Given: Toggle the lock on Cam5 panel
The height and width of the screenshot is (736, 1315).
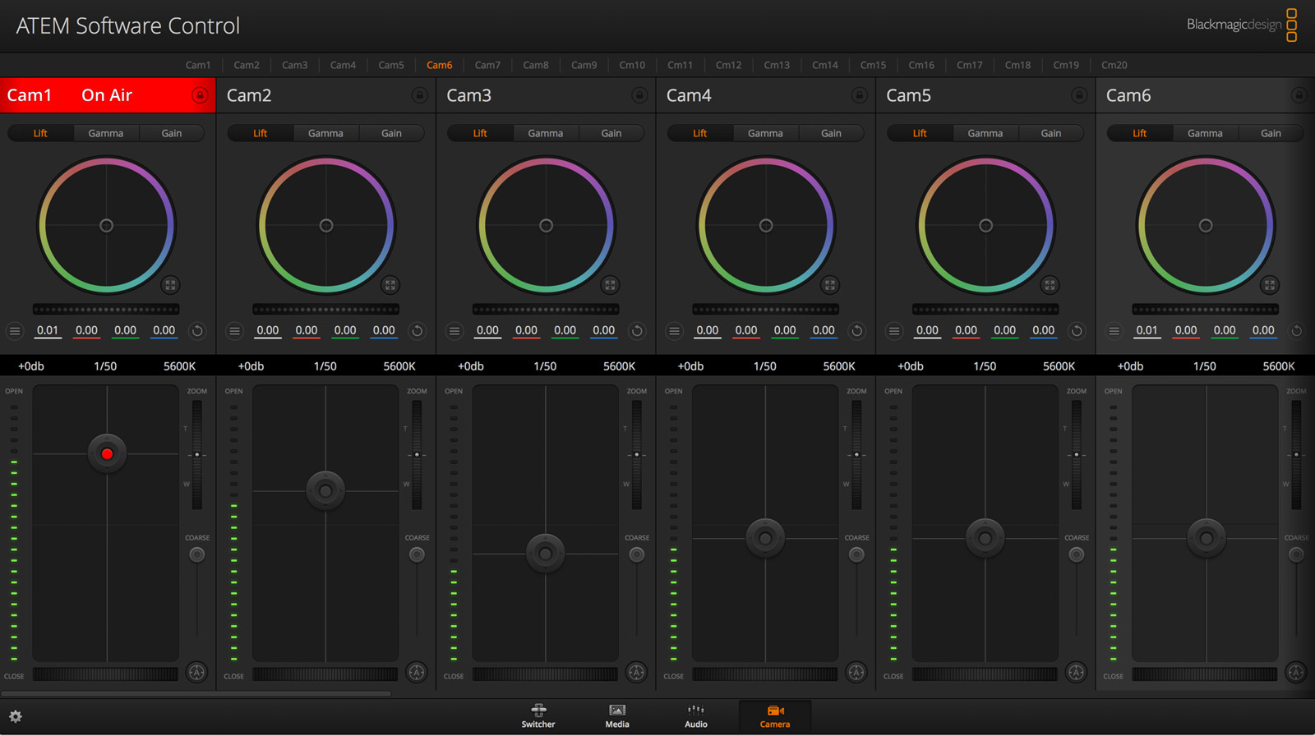Looking at the screenshot, I should 1079,95.
